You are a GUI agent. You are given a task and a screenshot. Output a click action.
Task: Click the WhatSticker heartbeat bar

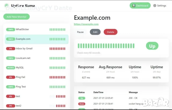(x=58, y=29)
